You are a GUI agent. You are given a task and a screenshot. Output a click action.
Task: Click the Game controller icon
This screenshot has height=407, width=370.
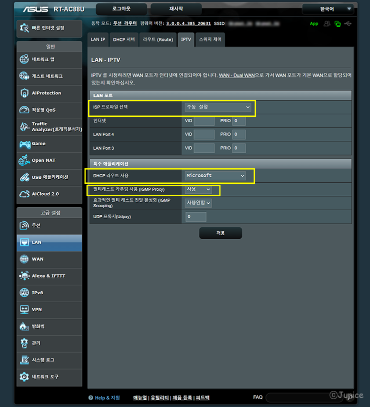click(x=24, y=144)
